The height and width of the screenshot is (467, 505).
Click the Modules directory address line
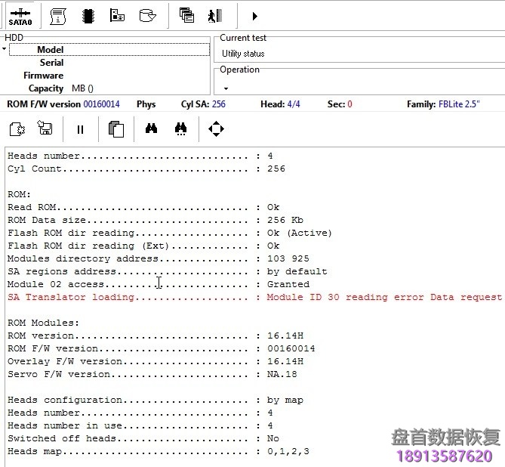[159, 258]
